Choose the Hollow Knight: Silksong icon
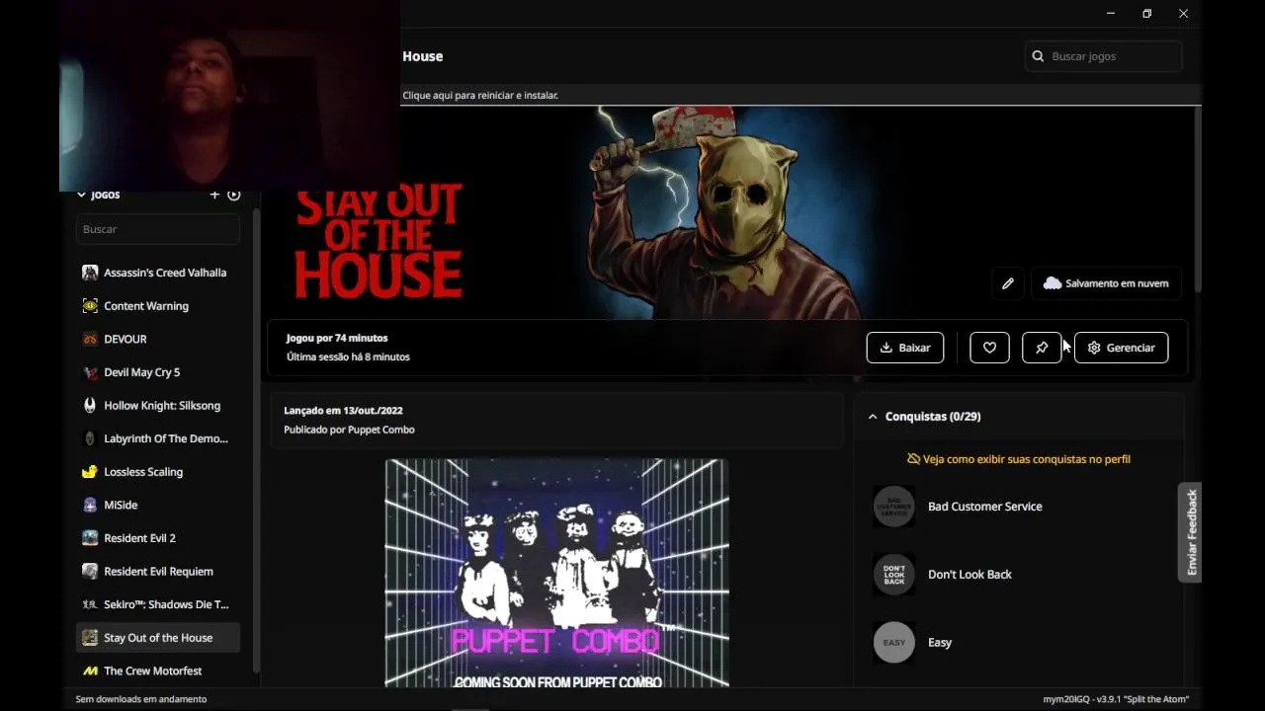 (90, 406)
